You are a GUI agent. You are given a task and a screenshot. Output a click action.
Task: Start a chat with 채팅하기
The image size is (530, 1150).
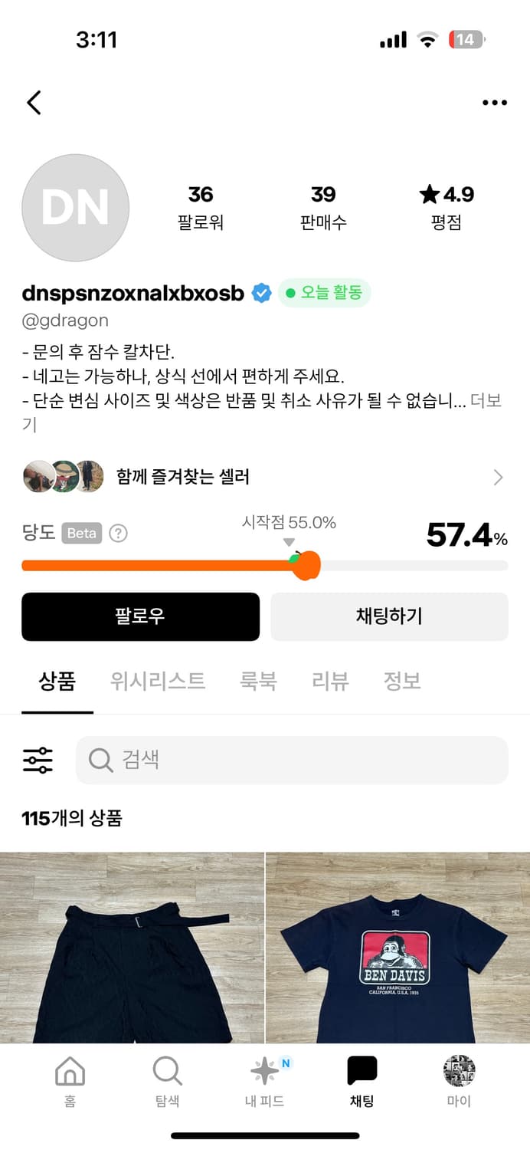tap(389, 616)
